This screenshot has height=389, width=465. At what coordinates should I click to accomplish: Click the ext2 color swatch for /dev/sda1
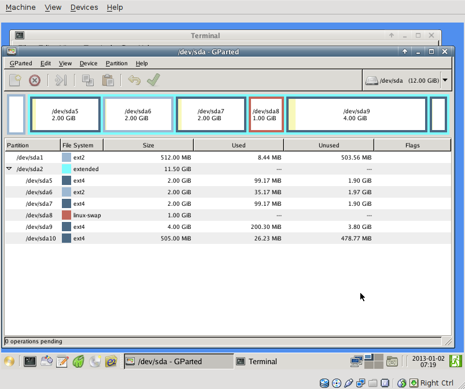point(67,157)
